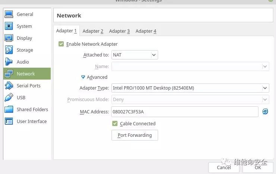Select the Storage disk icon
This screenshot has height=174, width=276.
tap(9, 50)
